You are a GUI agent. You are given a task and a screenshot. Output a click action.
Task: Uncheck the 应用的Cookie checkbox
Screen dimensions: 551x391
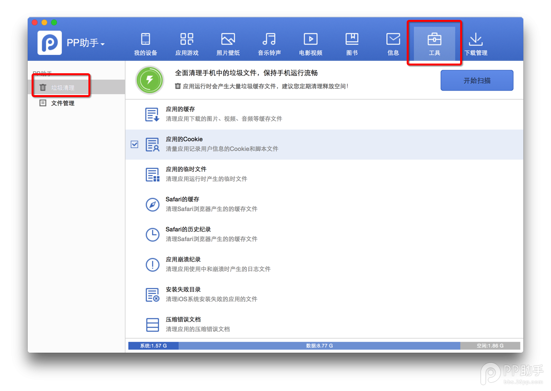point(134,144)
